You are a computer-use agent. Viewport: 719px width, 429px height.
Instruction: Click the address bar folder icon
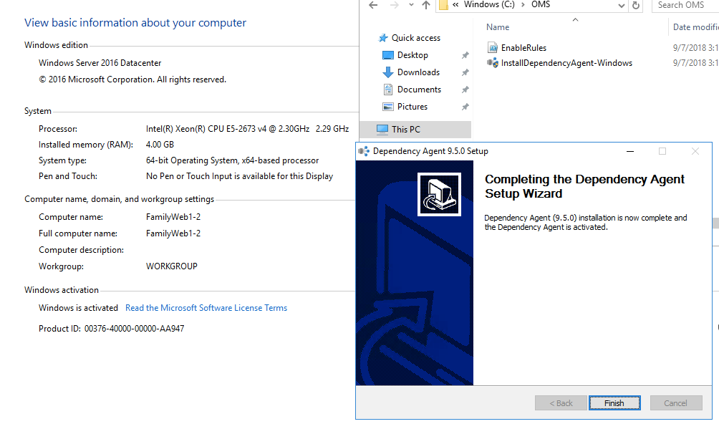443,5
